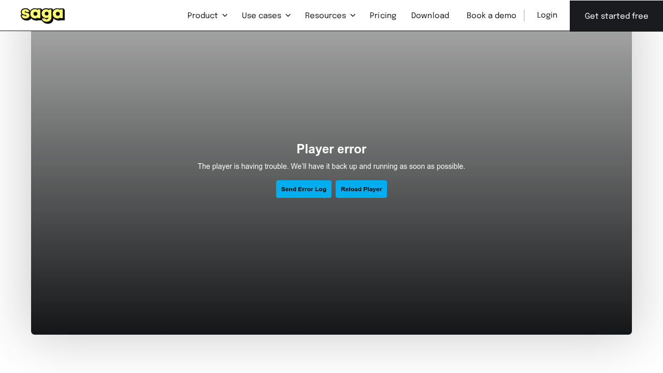
Task: Click the dark lower area of the player
Action: pyautogui.click(x=331, y=290)
